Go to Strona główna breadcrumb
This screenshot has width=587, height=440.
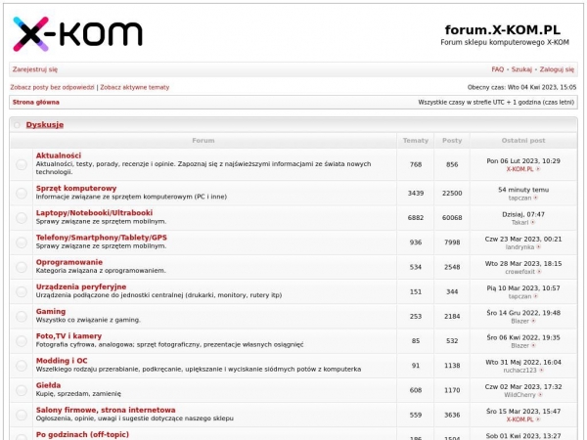tap(36, 102)
